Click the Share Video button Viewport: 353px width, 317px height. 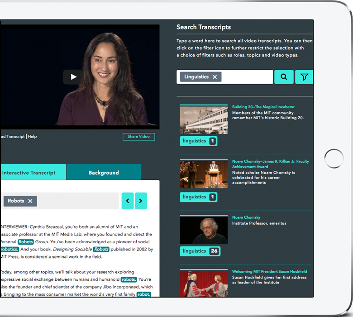[x=138, y=137]
